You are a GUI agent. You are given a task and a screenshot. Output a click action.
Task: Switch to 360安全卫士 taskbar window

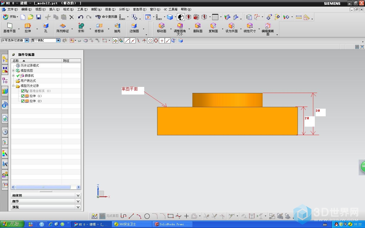tap(132, 224)
